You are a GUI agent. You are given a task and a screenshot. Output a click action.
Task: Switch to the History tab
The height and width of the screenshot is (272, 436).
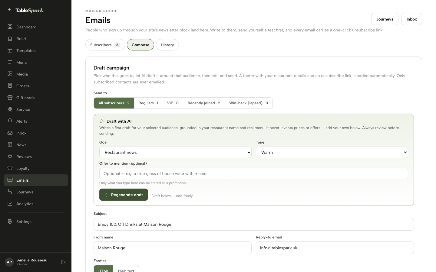[x=167, y=45]
